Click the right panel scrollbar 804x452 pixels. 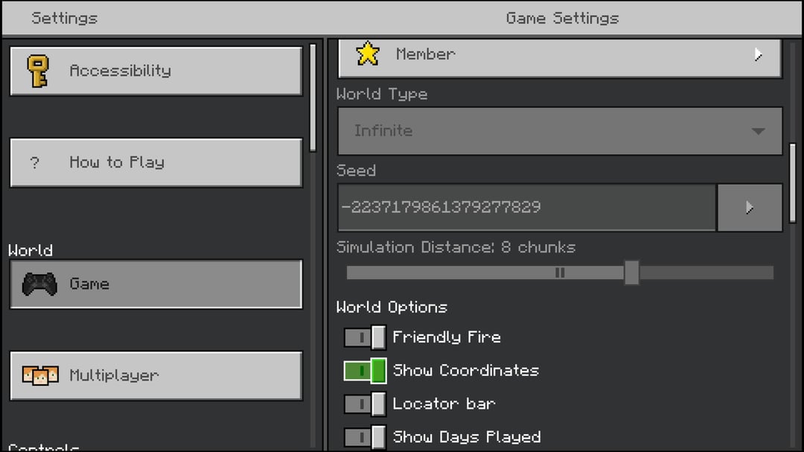pyautogui.click(x=793, y=182)
